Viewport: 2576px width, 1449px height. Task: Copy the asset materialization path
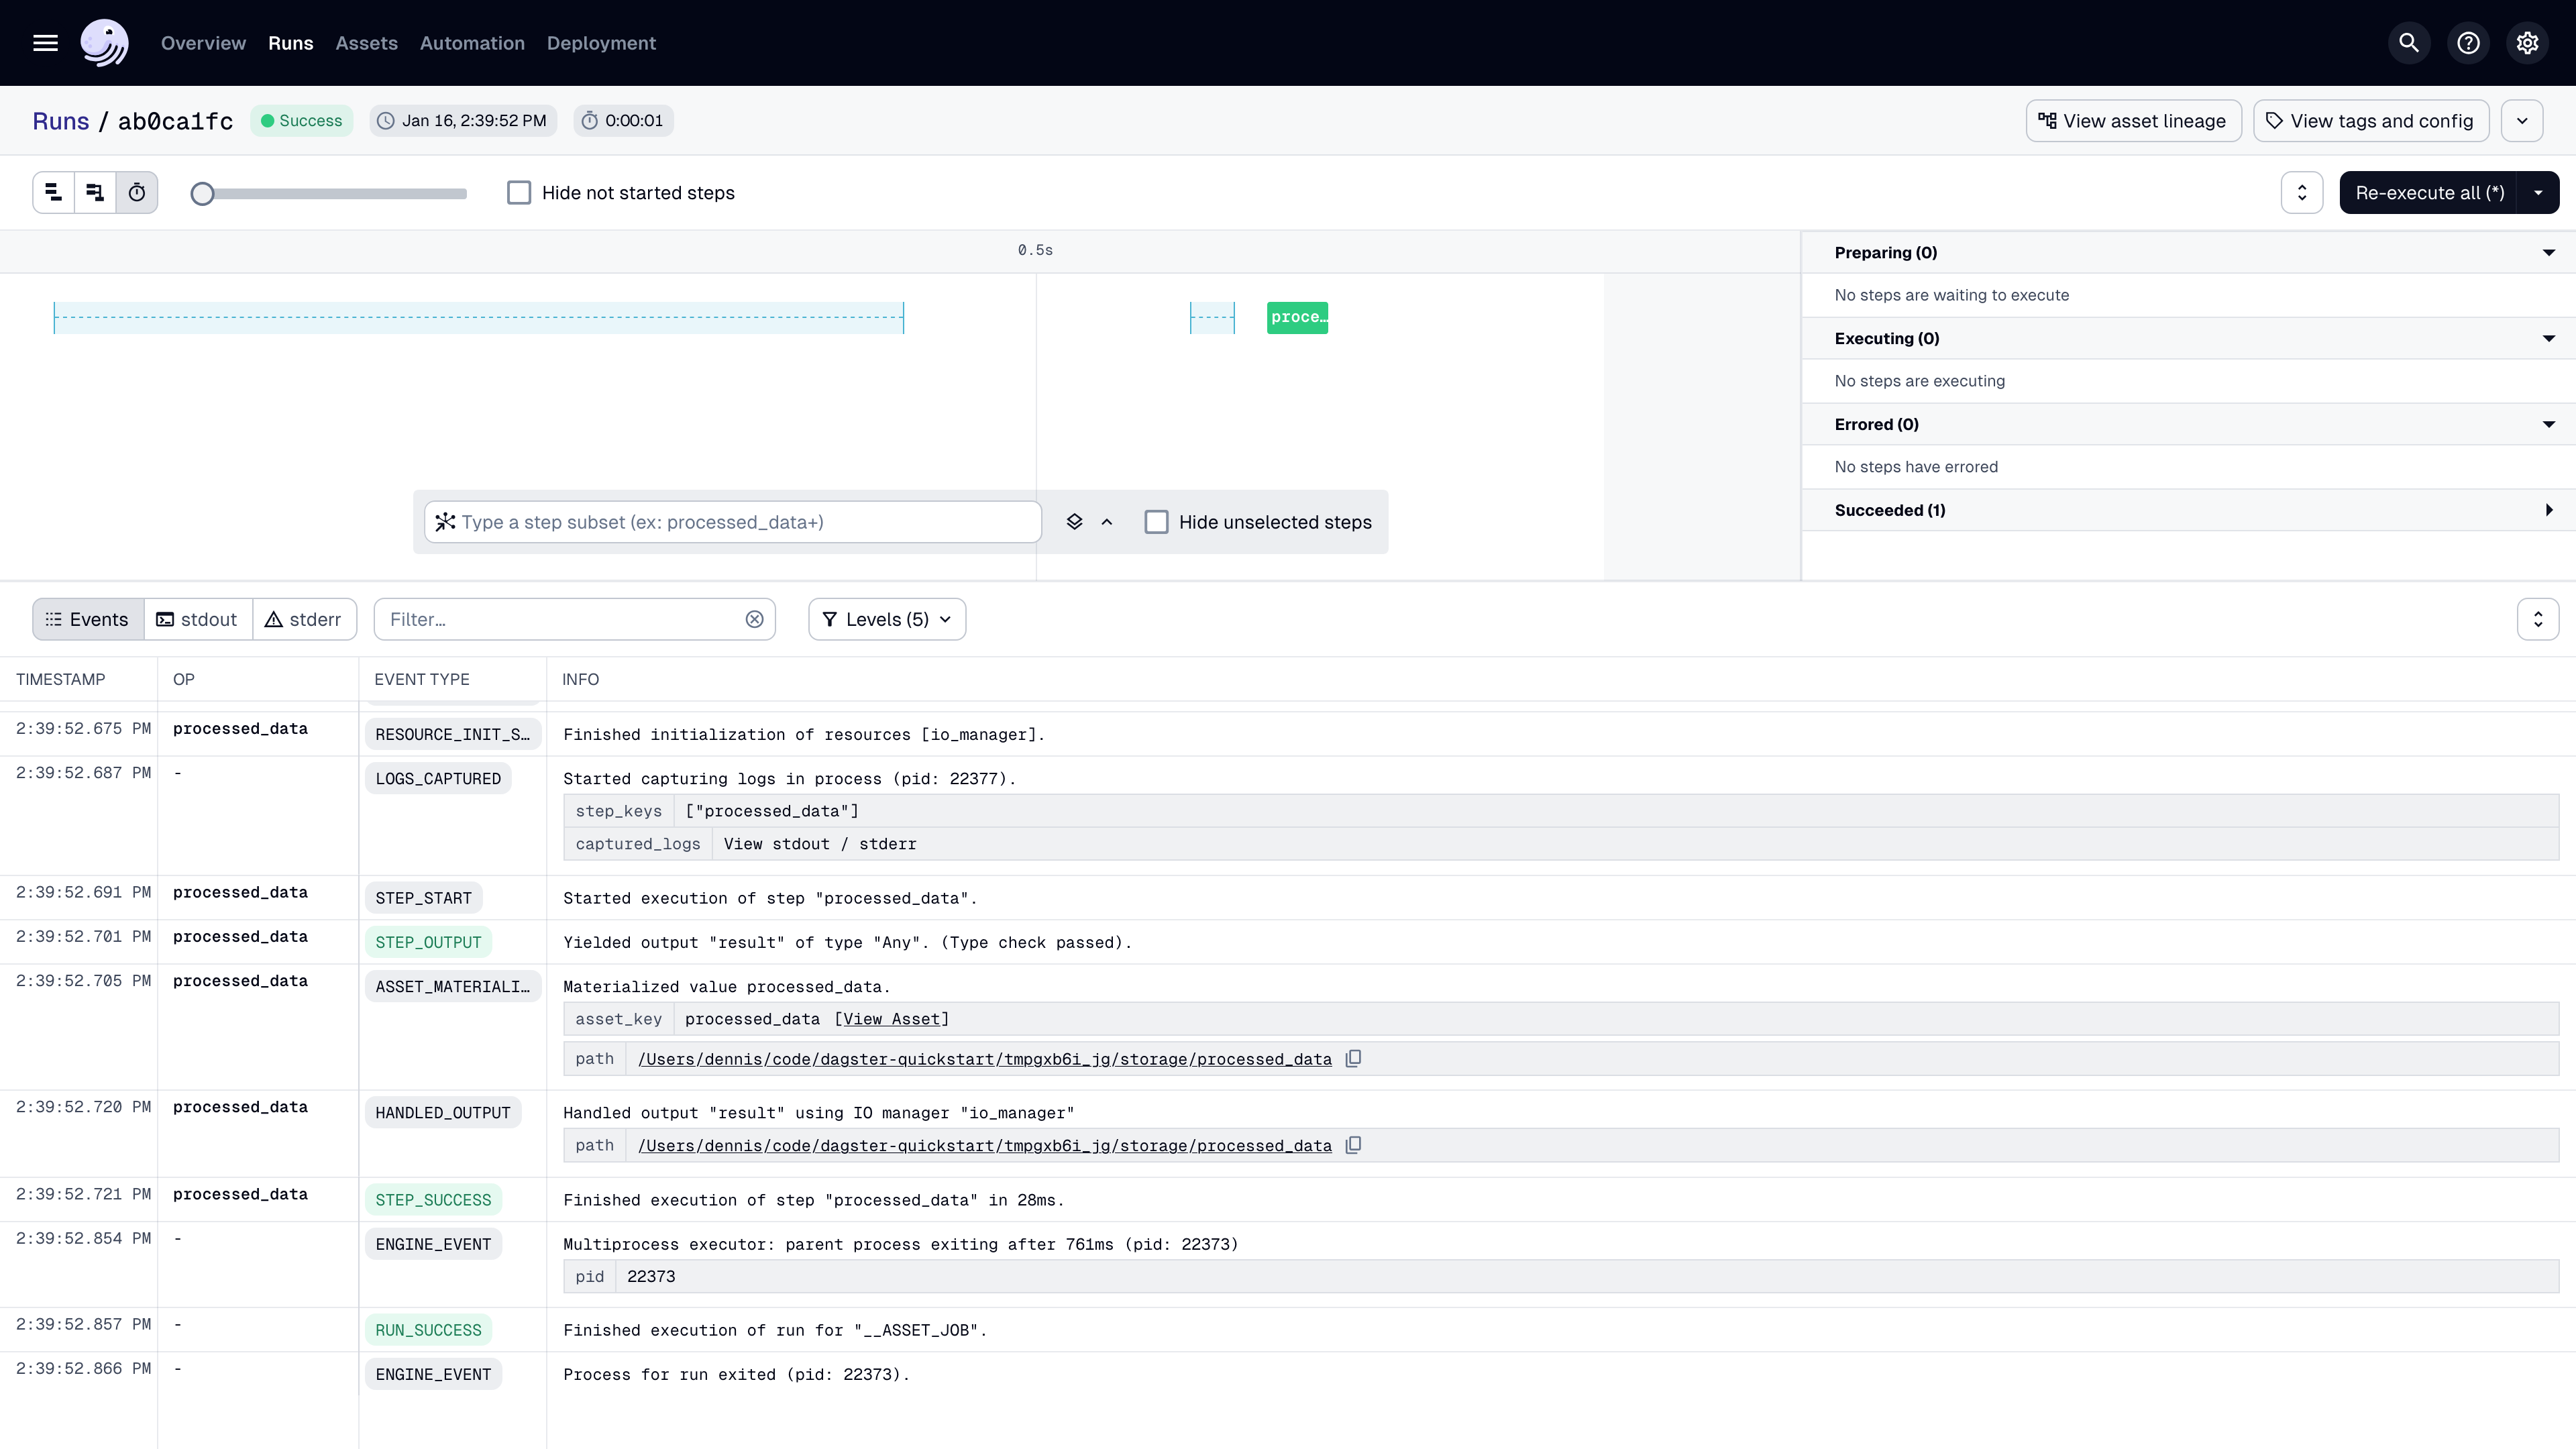(x=1353, y=1059)
